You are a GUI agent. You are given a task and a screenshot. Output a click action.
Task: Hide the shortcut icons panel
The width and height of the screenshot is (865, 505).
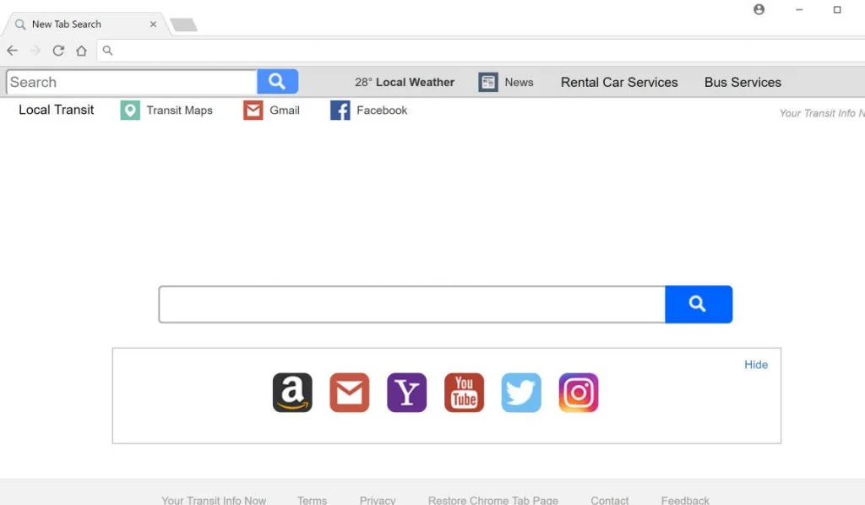pos(756,365)
